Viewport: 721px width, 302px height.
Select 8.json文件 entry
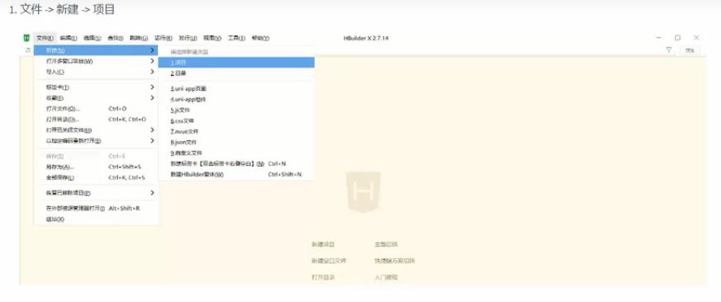click(236, 143)
